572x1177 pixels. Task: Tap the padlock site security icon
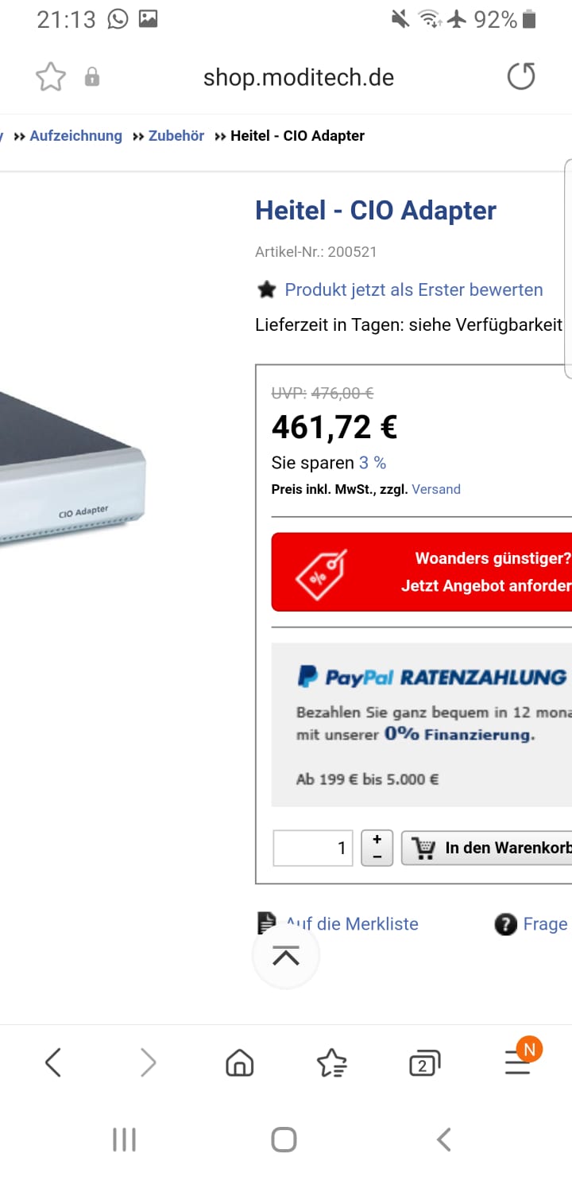92,77
